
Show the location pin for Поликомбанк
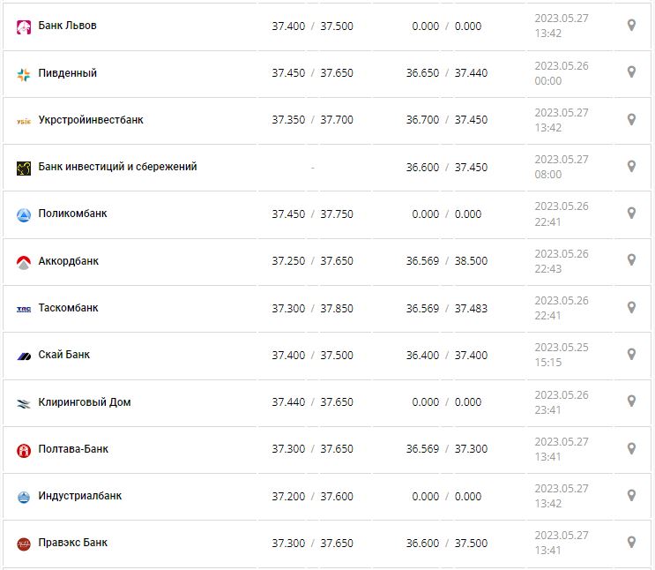click(x=631, y=213)
